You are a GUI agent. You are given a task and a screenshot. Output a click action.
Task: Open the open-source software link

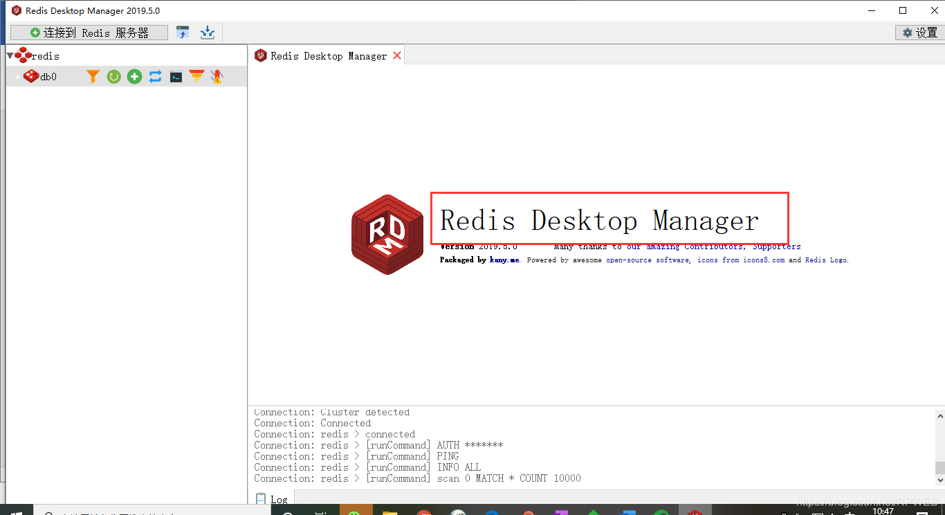click(x=648, y=260)
